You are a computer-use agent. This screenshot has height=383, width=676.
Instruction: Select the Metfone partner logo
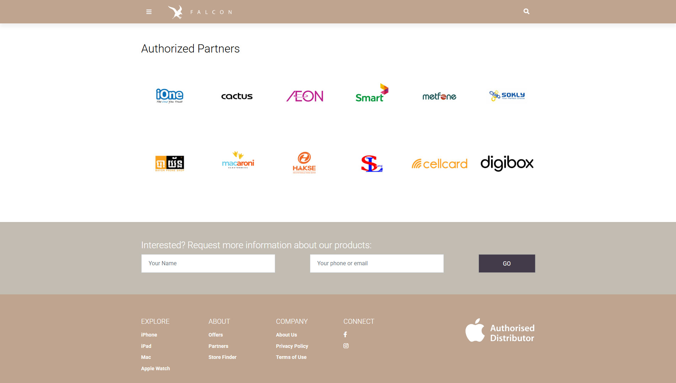[x=439, y=96]
